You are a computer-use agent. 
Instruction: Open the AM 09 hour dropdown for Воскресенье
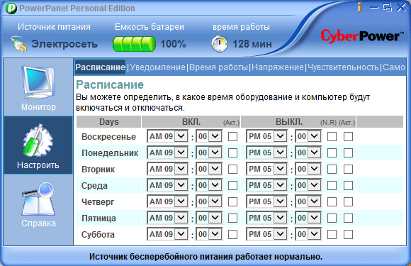(x=167, y=136)
